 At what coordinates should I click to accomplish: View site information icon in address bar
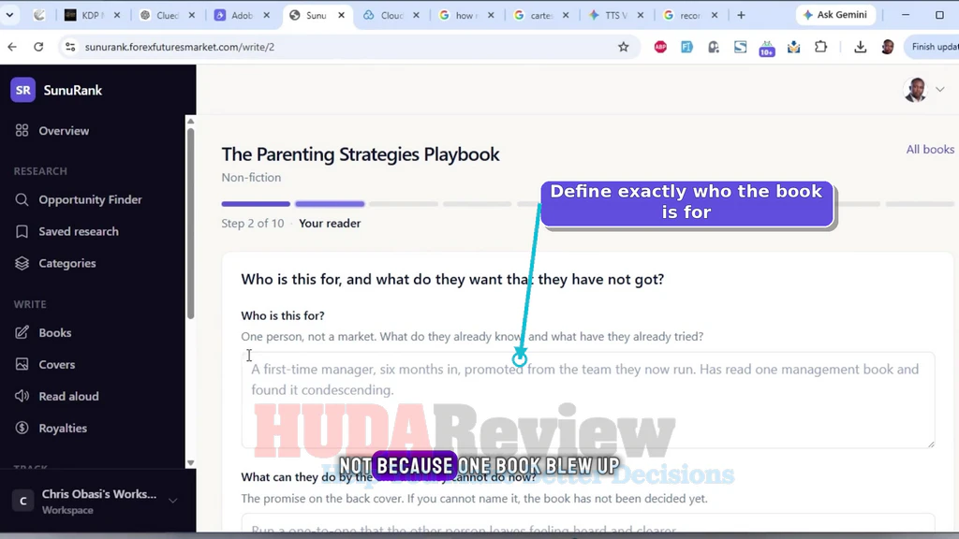coord(70,47)
